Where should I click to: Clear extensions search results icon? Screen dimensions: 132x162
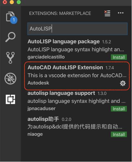(107, 13)
